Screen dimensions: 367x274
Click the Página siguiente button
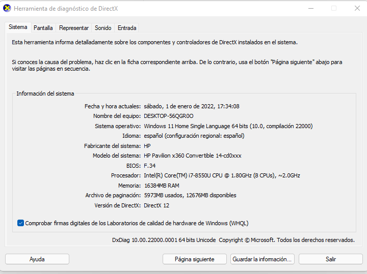pos(195,259)
